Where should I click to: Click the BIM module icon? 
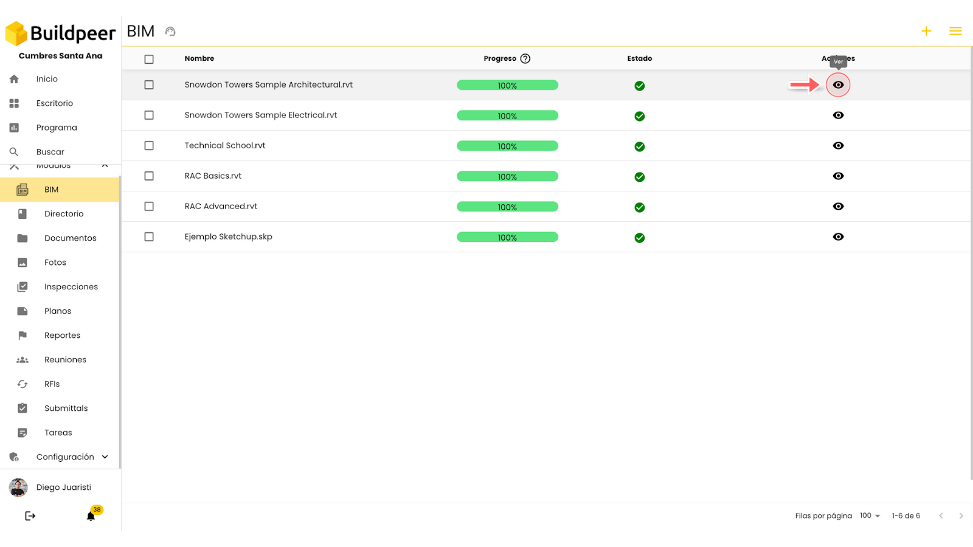(23, 190)
